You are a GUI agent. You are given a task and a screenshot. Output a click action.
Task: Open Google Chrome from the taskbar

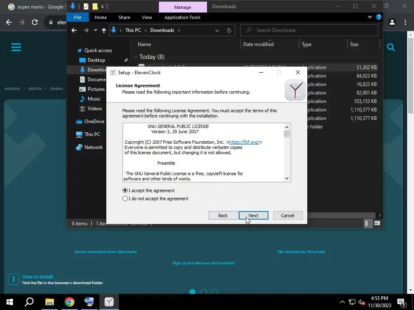pyautogui.click(x=70, y=302)
